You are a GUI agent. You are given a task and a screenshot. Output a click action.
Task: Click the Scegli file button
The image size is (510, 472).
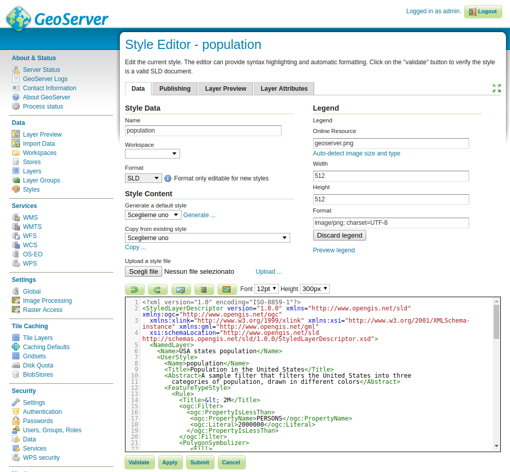[143, 272]
